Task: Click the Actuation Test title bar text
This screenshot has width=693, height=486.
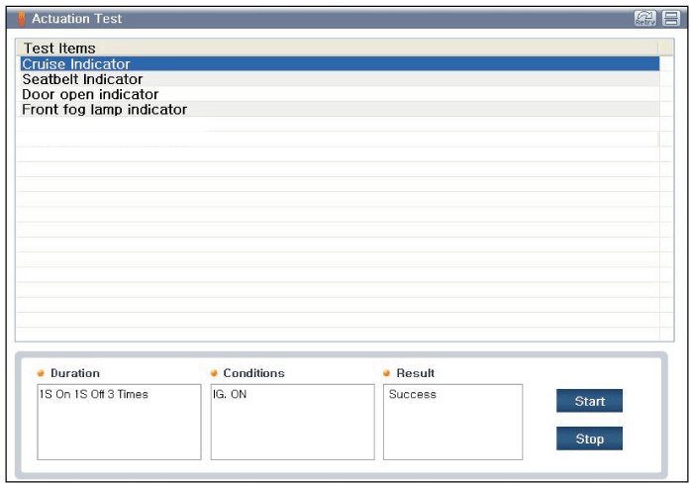Action: pos(77,19)
